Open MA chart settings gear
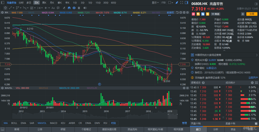This screenshot has width=259, height=132. click(187, 12)
